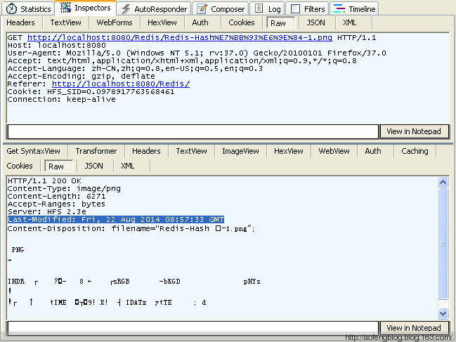Click the response scrollbar down arrow
The image size is (456, 342).
[x=443, y=313]
